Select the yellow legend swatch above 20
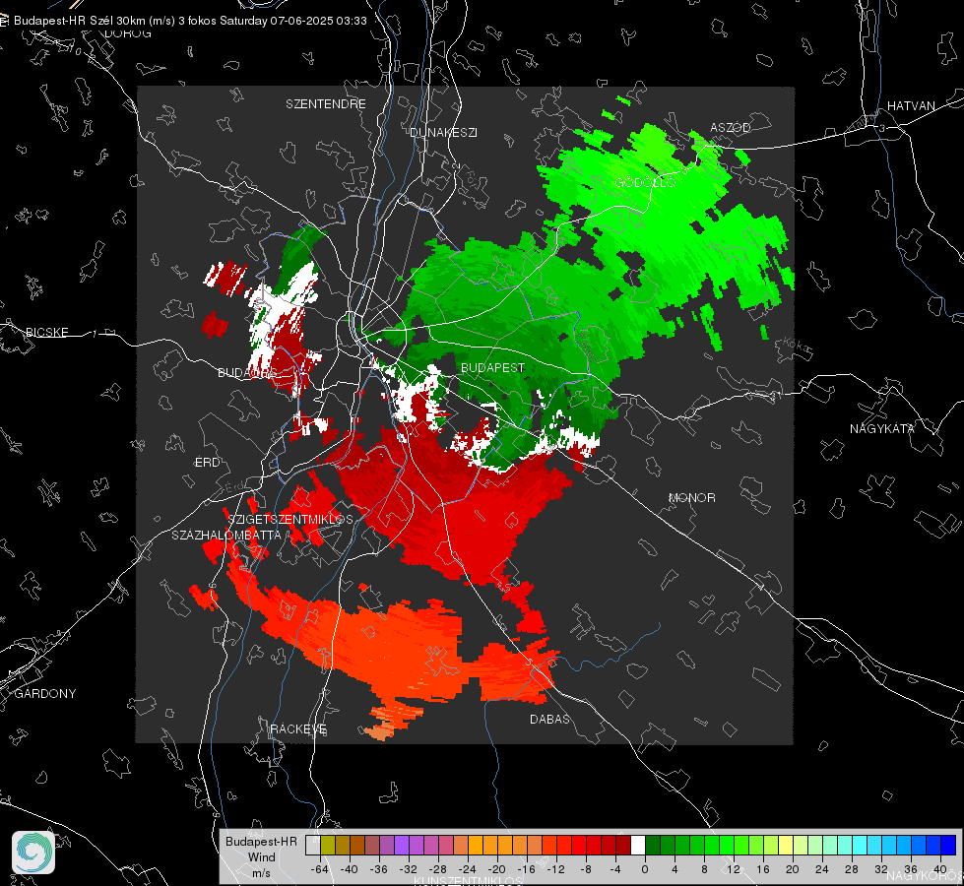 [786, 845]
